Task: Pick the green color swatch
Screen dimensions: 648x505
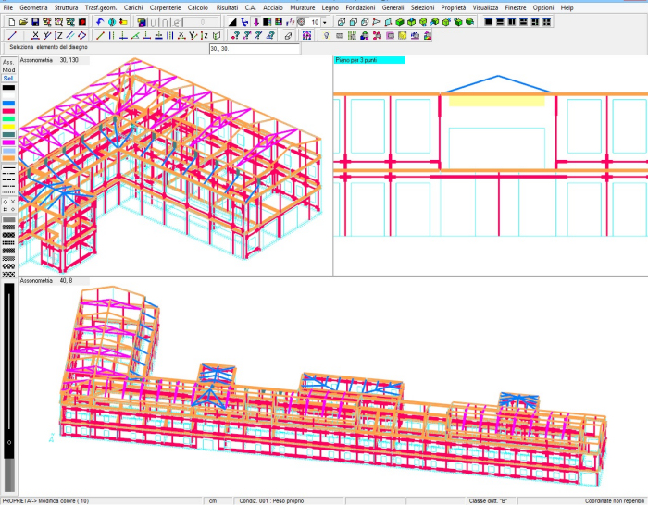Action: (x=8, y=119)
